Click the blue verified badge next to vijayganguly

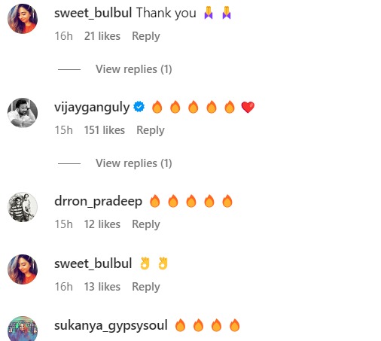139,107
